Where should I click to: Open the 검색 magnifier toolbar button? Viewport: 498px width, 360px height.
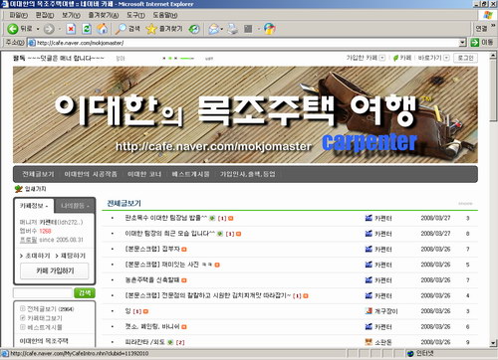127,29
